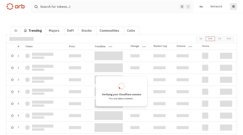The image size is (243, 135).
Task: Click the Trendline column header
Action: 100,46
